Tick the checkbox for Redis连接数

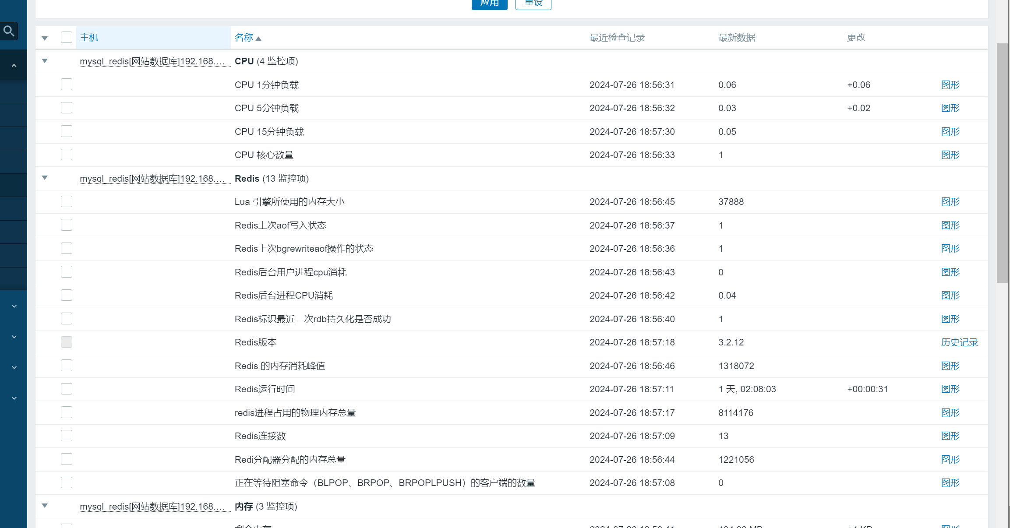tap(67, 436)
